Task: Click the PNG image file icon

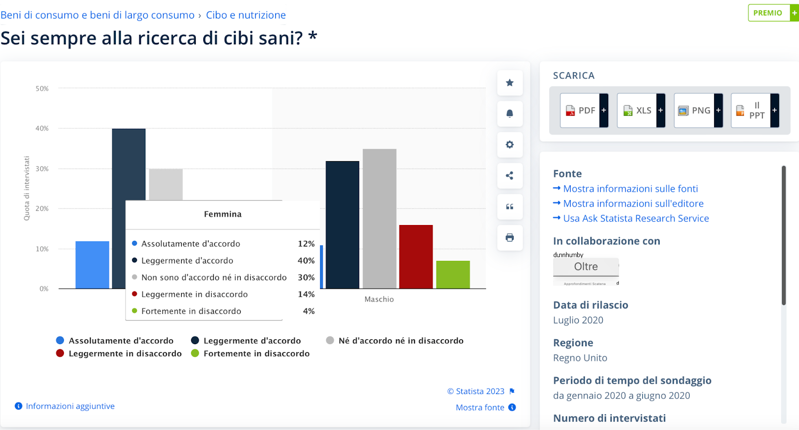Action: tap(683, 111)
